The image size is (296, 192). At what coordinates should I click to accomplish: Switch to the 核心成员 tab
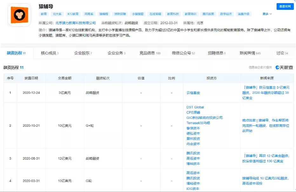[x=50, y=53]
